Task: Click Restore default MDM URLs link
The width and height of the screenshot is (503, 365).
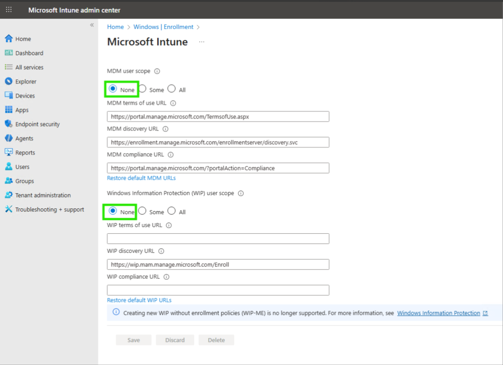Action: [x=141, y=178]
